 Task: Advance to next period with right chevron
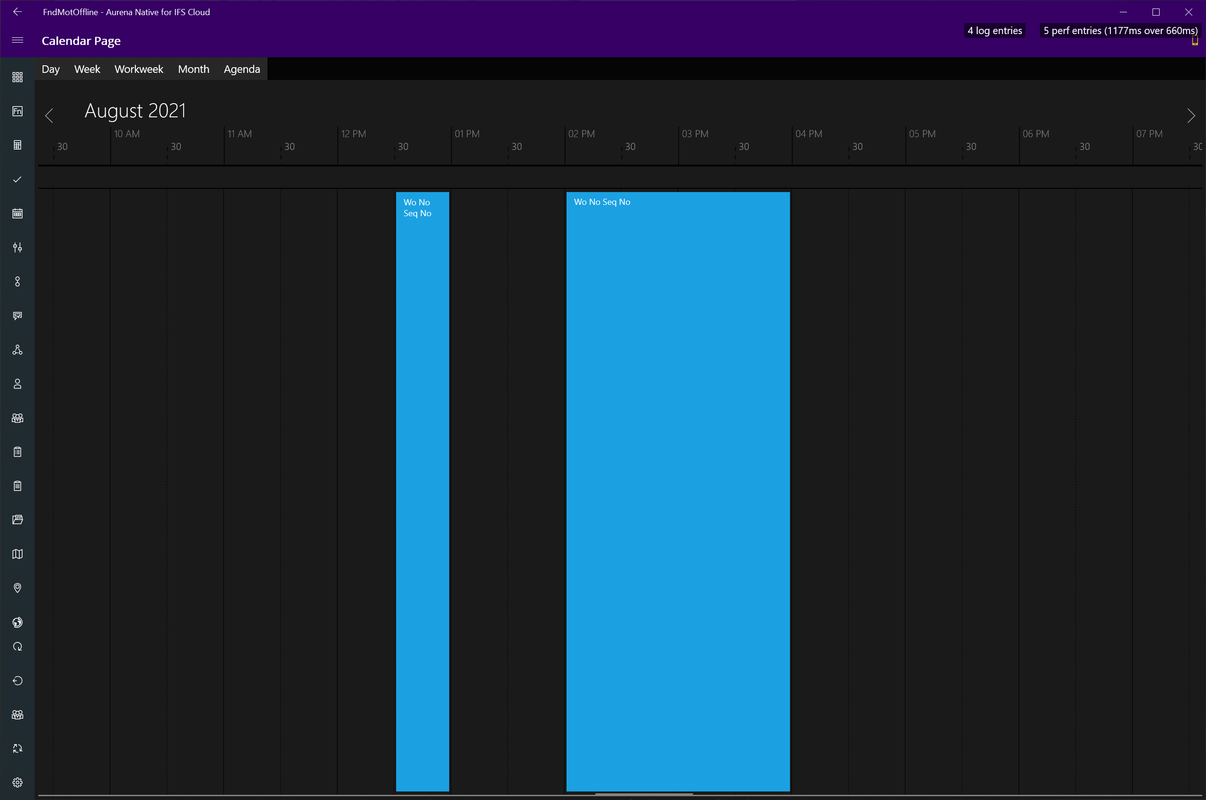tap(1191, 116)
